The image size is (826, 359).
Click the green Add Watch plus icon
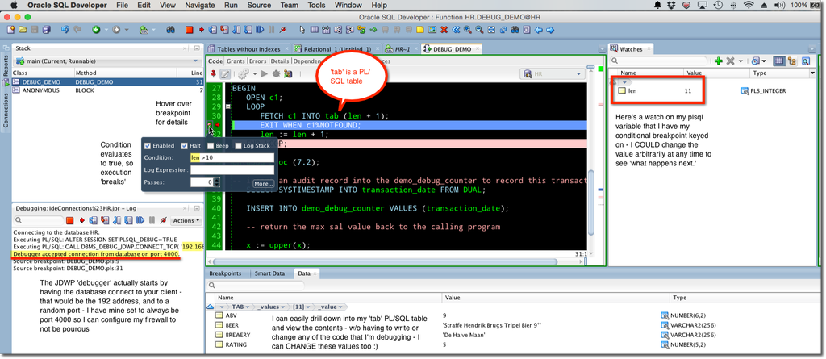719,61
